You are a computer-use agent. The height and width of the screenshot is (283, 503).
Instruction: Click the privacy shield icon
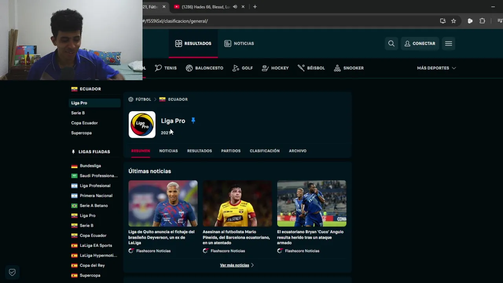(12, 272)
